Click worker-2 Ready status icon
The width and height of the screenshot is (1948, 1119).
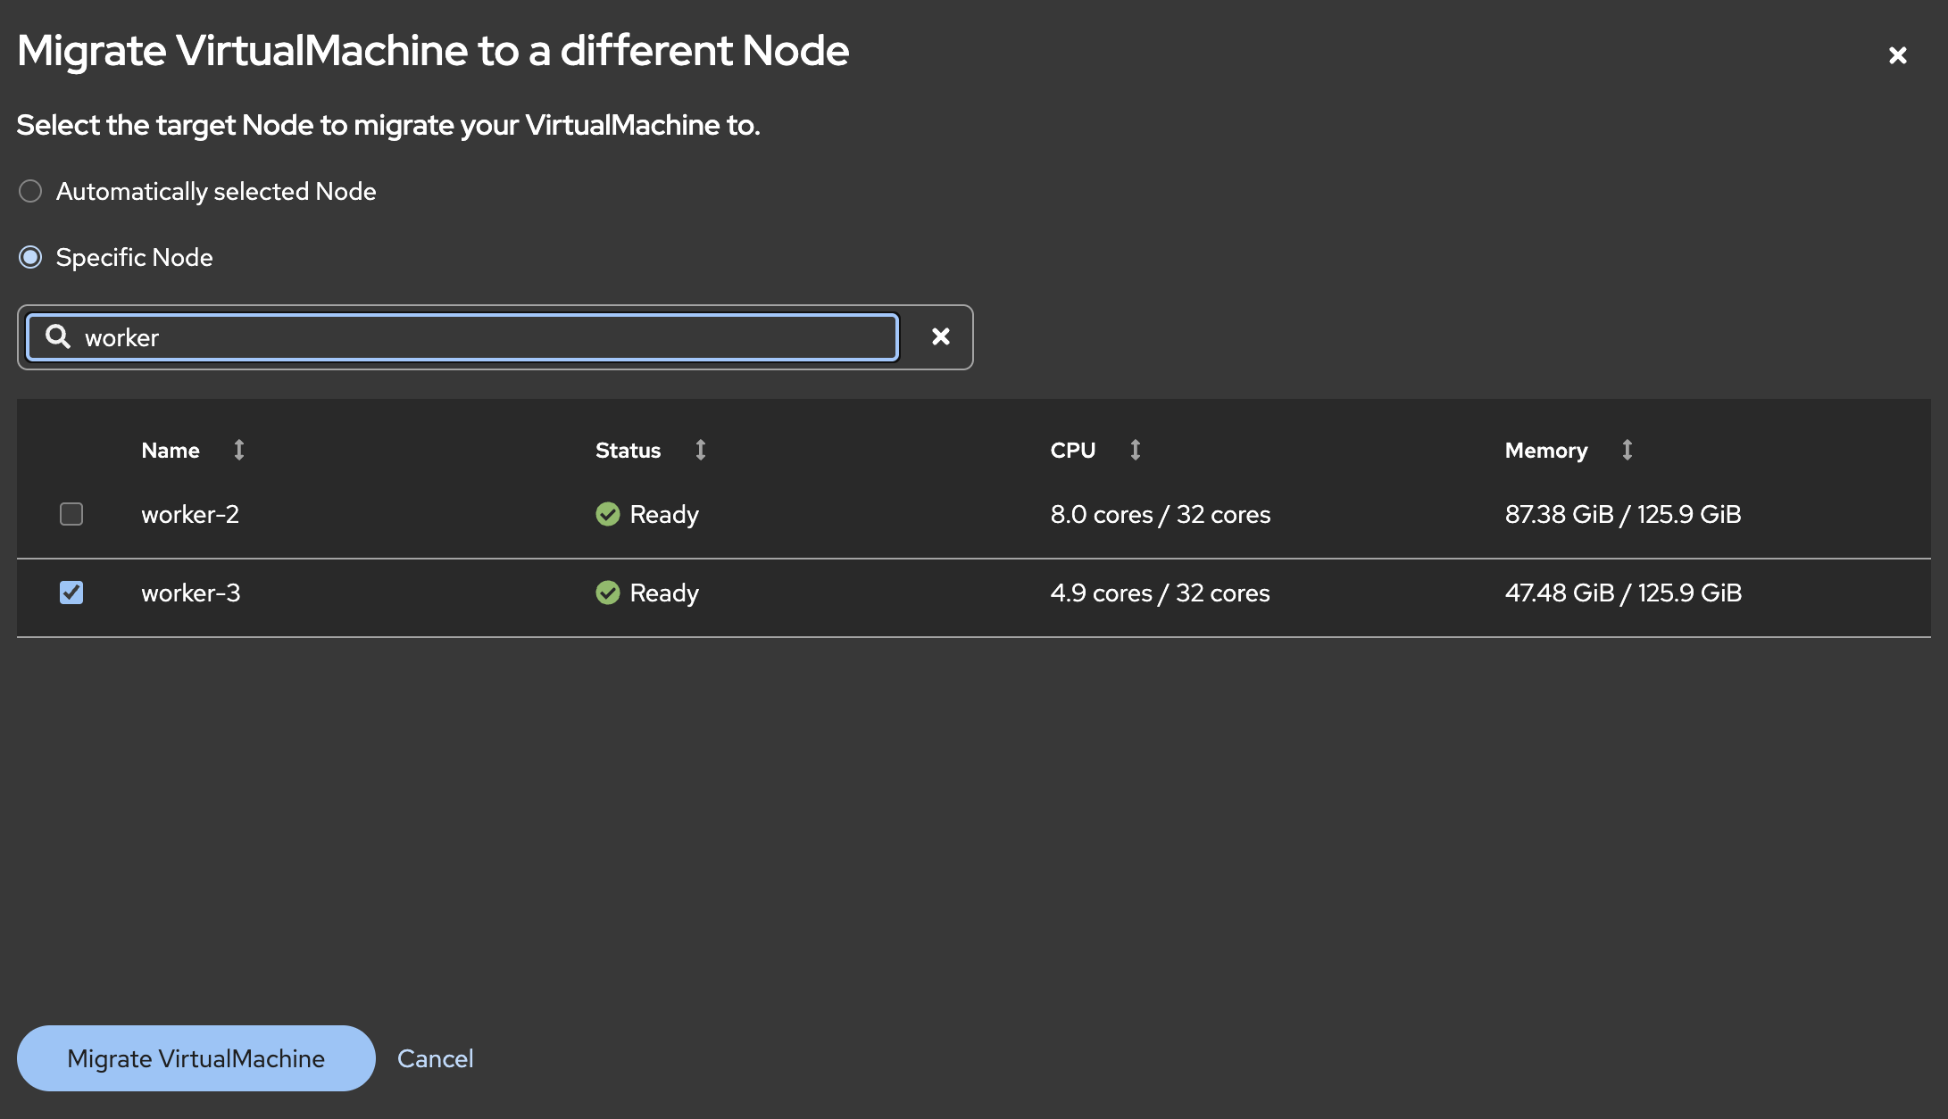click(607, 514)
